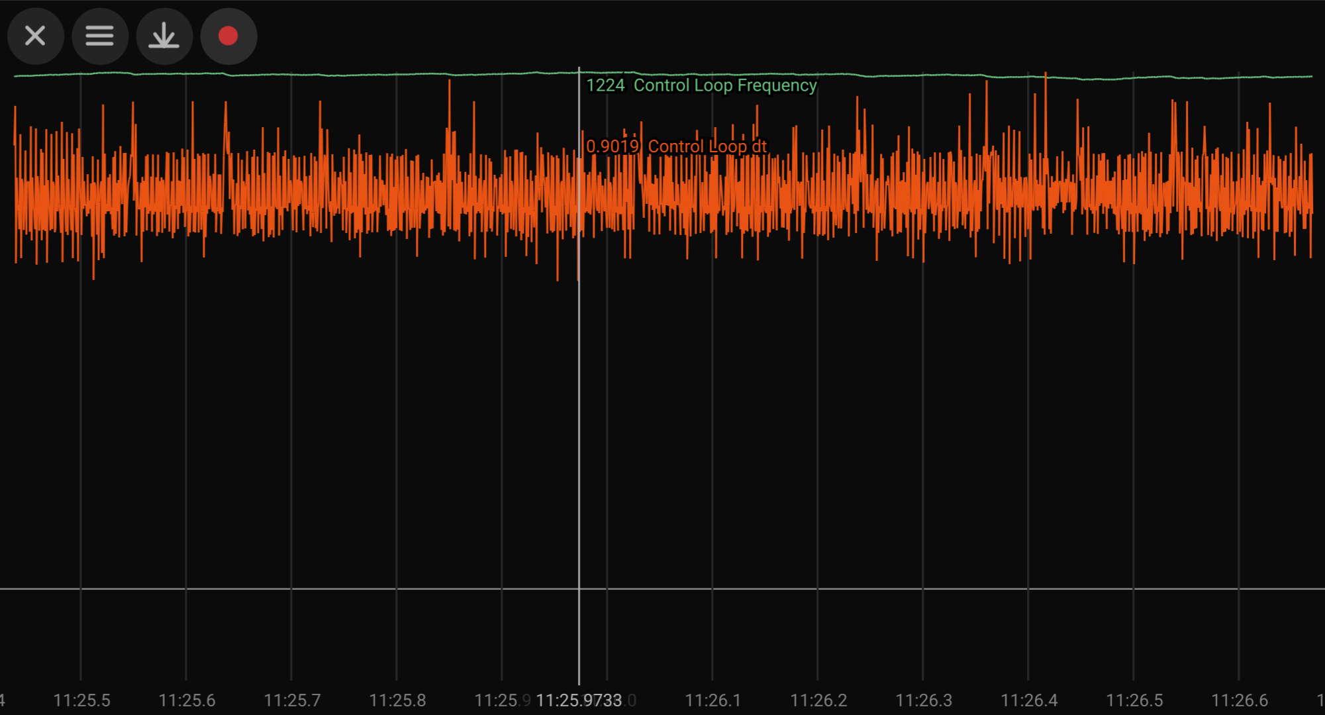Click the 11:26.6 time axis label
1325x715 pixels.
point(1240,700)
